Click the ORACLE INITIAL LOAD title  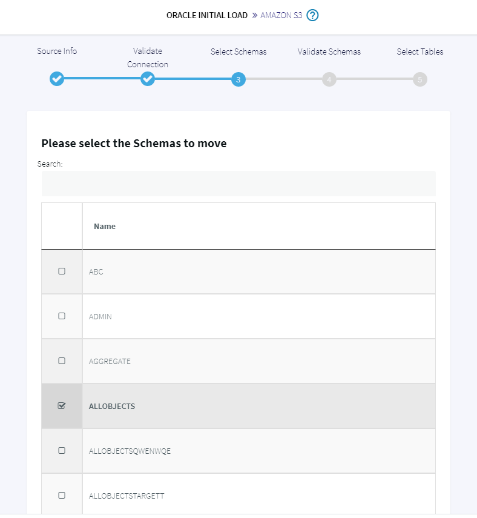coord(207,15)
